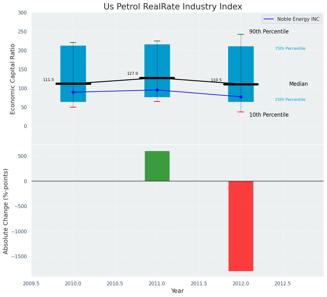
Task: Click the red 10th percentile cap for 2010
Action: [x=73, y=107]
